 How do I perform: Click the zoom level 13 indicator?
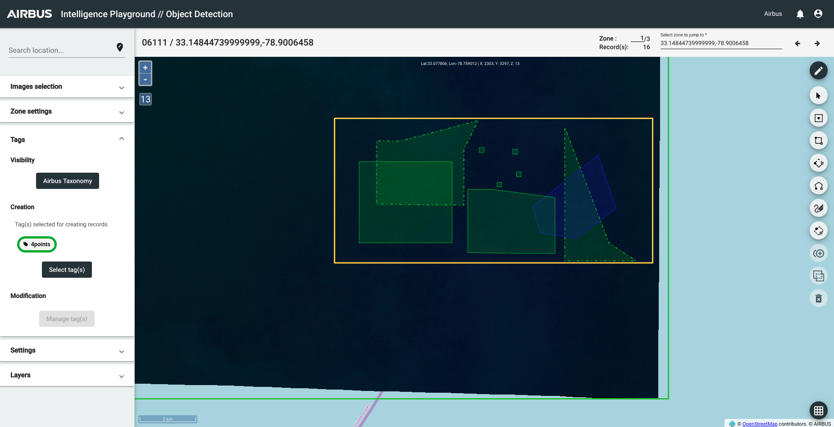coord(145,99)
